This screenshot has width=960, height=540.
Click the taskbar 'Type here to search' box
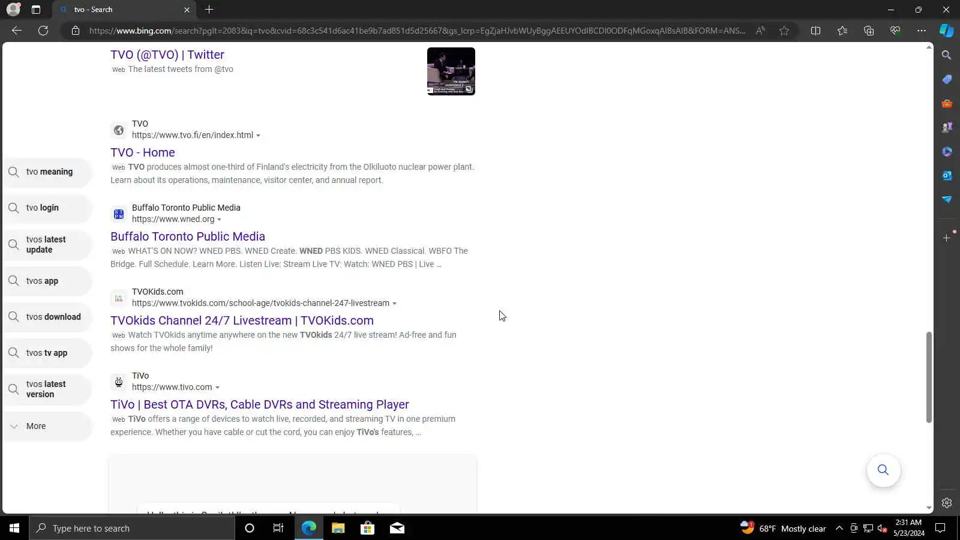coord(132,529)
